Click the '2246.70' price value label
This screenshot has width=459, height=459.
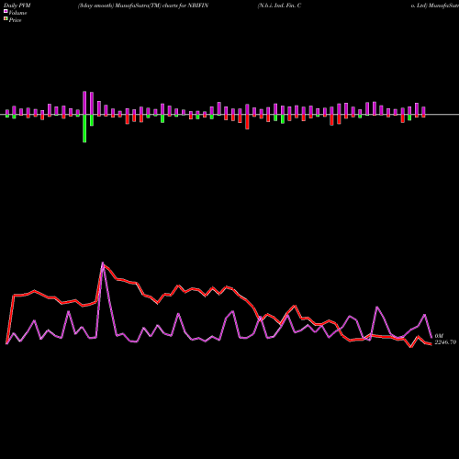point(445,342)
